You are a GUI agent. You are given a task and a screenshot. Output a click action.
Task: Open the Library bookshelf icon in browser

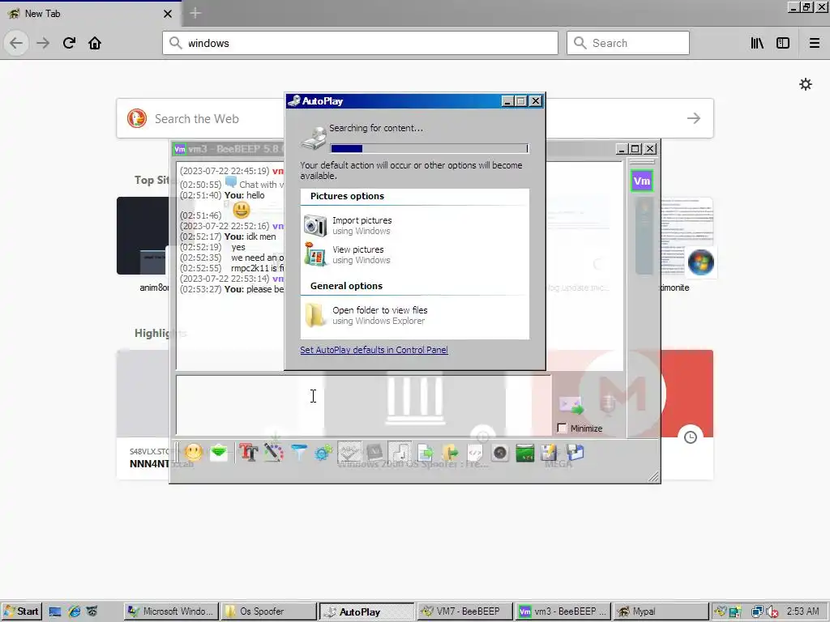[x=757, y=43]
